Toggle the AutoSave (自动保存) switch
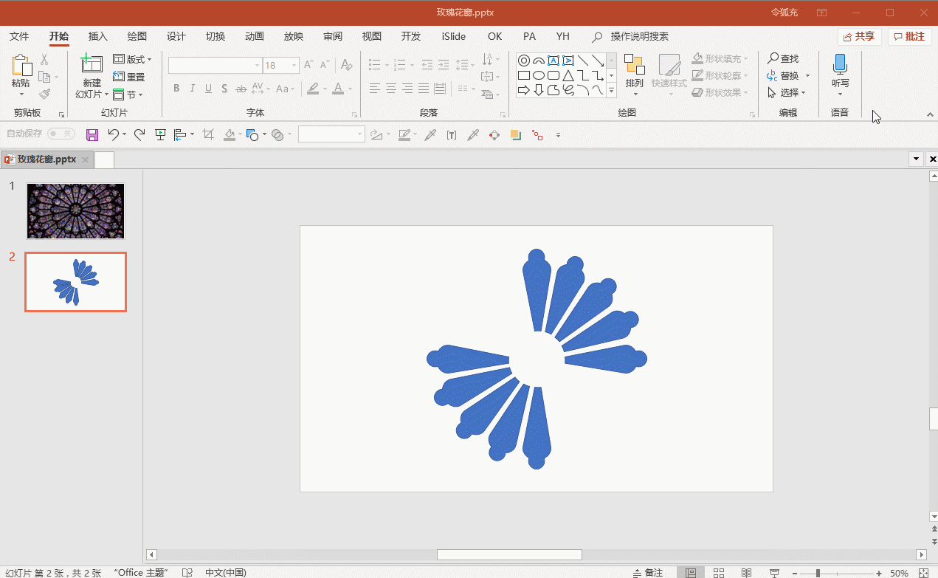 pyautogui.click(x=61, y=134)
